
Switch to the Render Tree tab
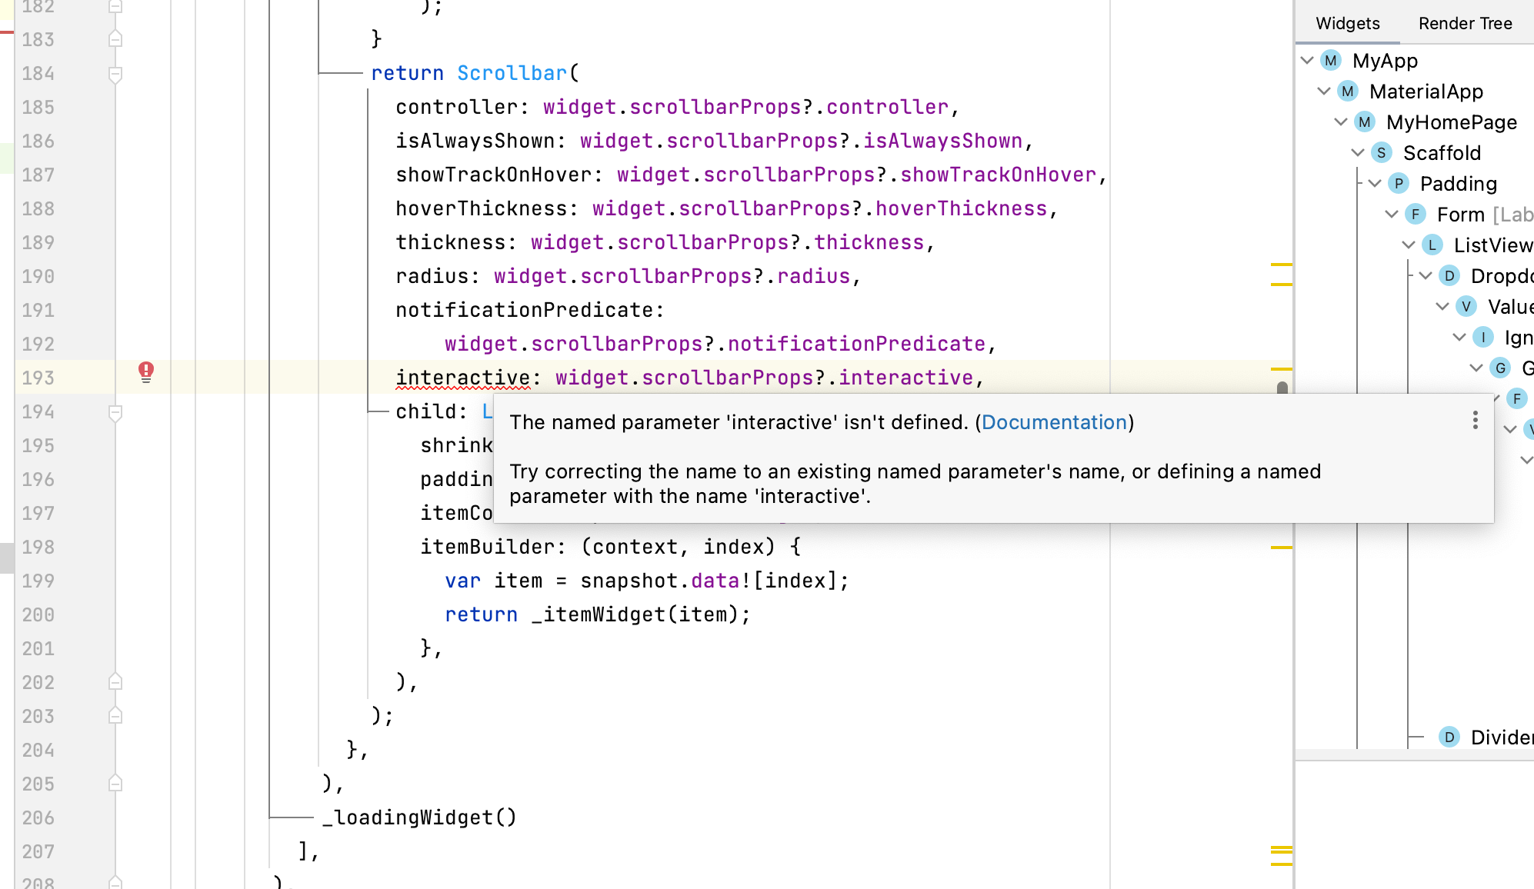pyautogui.click(x=1464, y=23)
